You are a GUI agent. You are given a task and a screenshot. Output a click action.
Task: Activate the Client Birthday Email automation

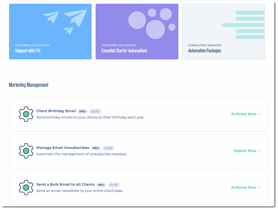tap(246, 114)
